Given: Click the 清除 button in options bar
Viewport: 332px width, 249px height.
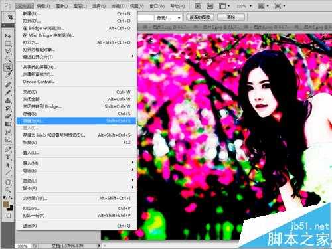Looking at the screenshot, I should coord(231,17).
